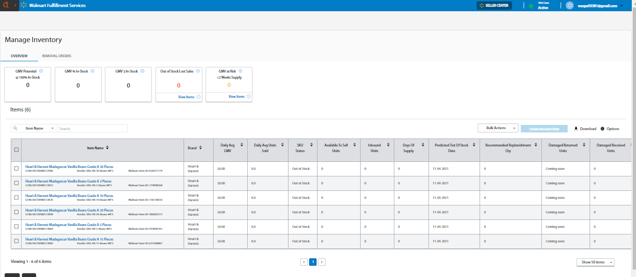Screen dimensions: 636x277
Task: Sort table by Item Name column
Action: tap(107, 148)
